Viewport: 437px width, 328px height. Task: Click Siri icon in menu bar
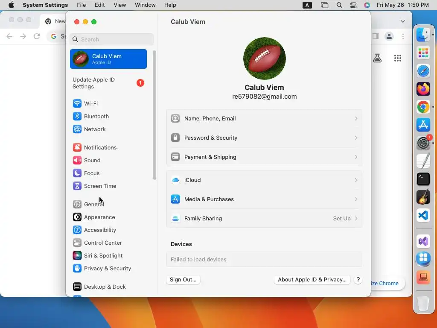[x=367, y=5]
